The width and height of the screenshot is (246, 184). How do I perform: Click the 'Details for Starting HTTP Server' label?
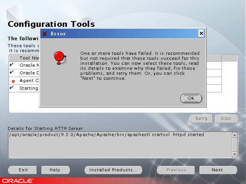pyautogui.click(x=46, y=128)
